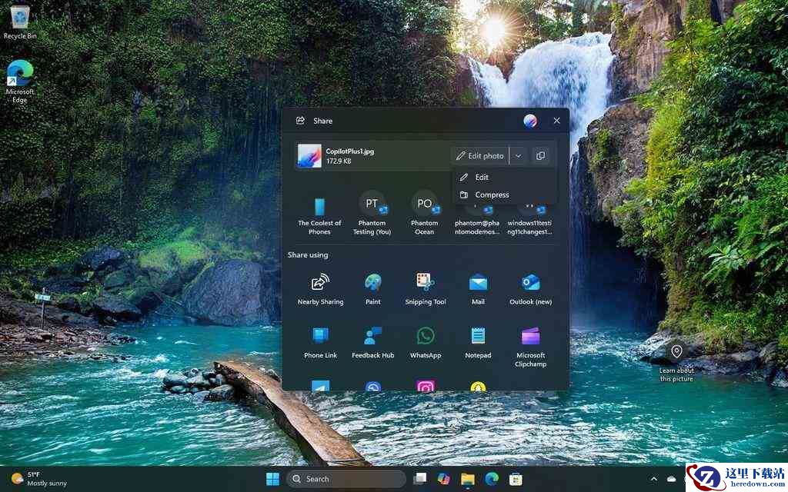
Task: Copy the file using the copy icon
Action: point(541,155)
